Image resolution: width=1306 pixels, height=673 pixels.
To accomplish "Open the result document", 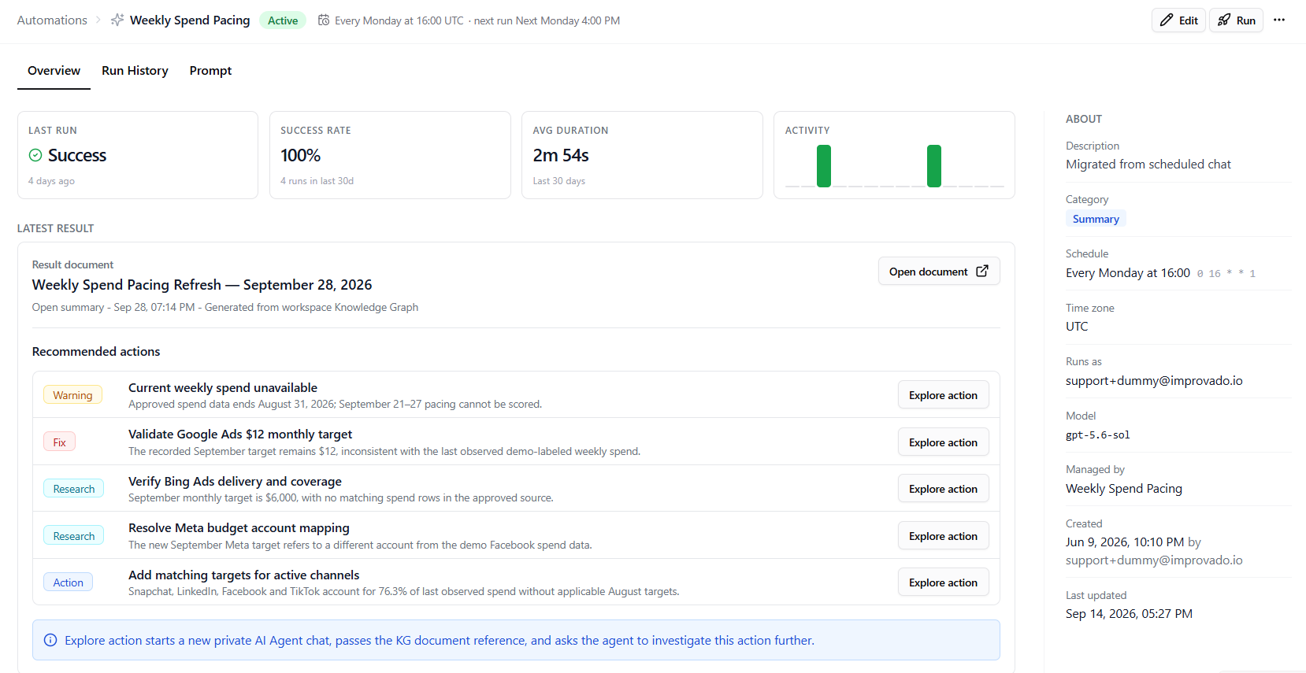I will [939, 272].
